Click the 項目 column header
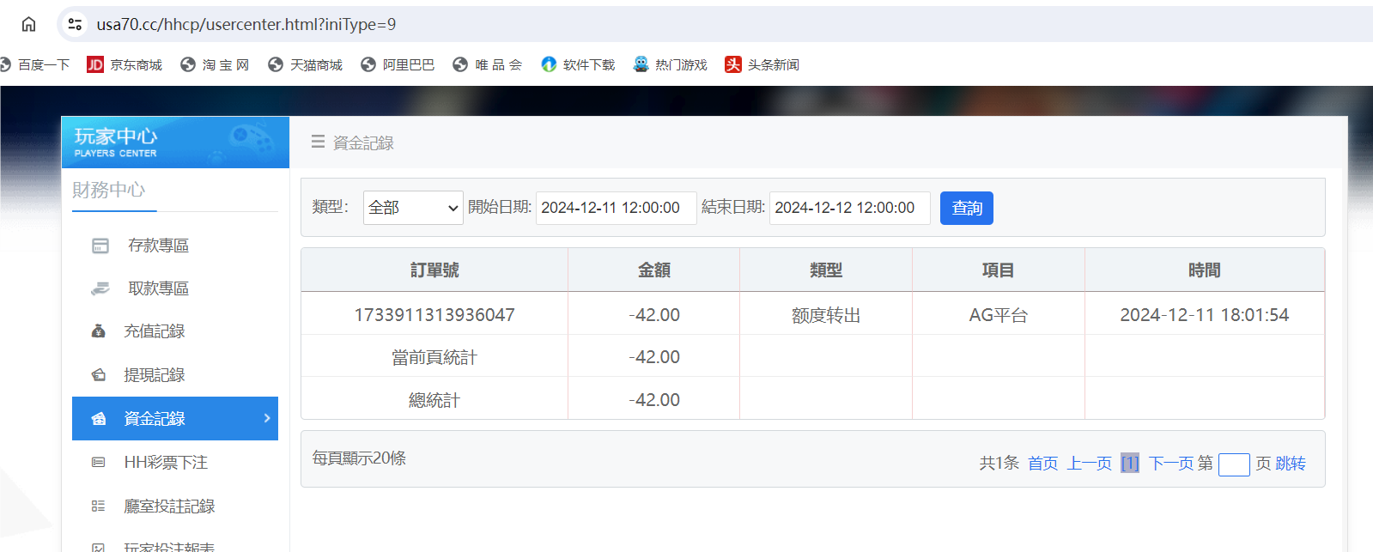 (x=999, y=270)
